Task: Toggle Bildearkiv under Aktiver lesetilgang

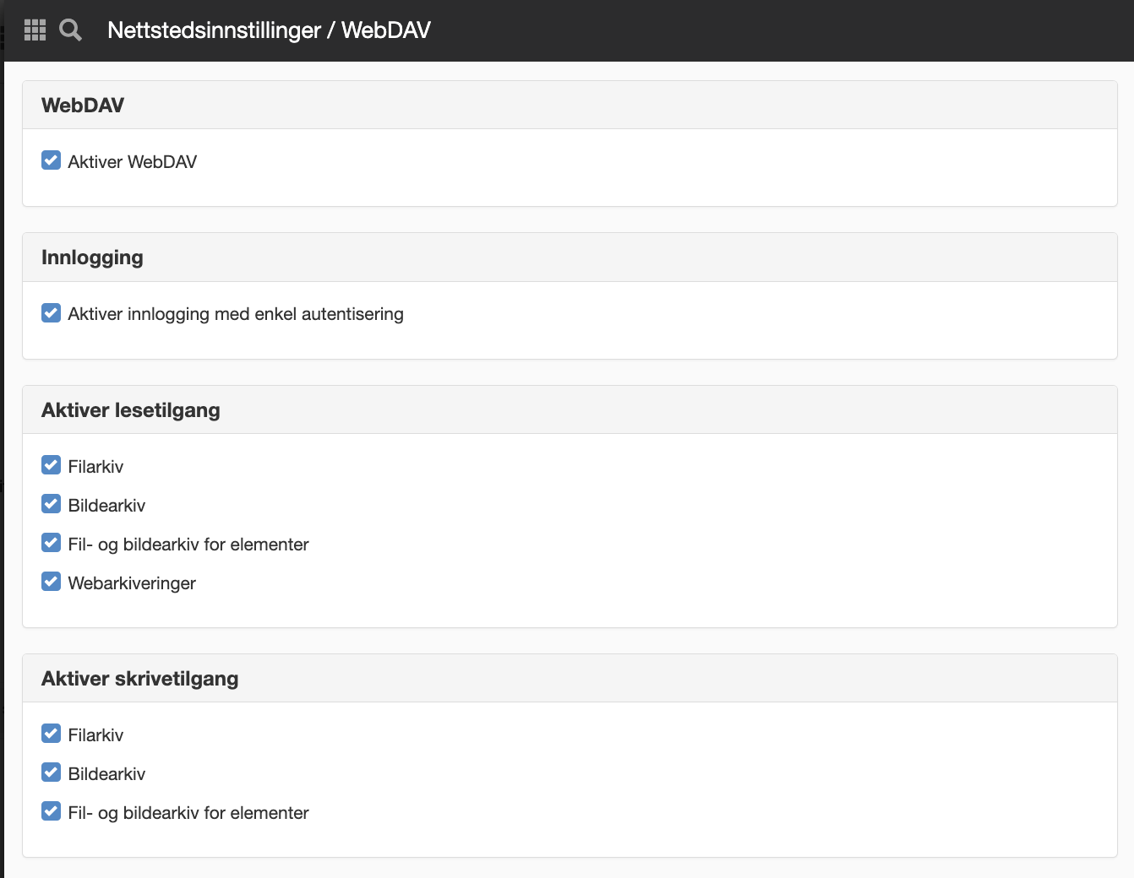Action: coord(51,504)
